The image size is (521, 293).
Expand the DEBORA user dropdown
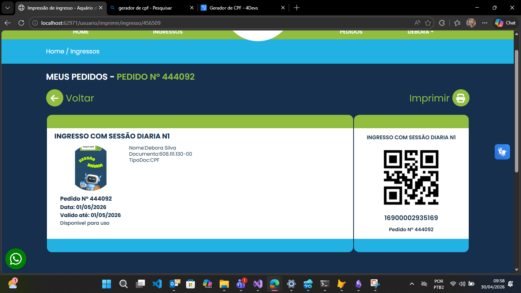pos(420,32)
